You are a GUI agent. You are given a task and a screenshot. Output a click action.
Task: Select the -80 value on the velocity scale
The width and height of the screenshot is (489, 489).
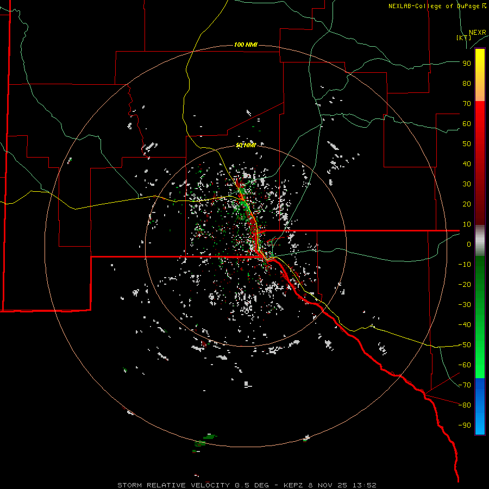[x=465, y=405]
